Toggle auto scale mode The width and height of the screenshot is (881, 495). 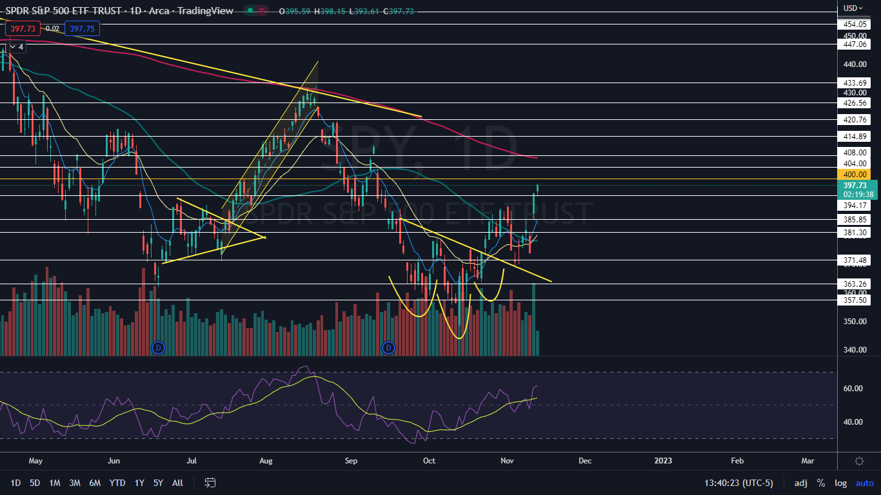coord(864,482)
